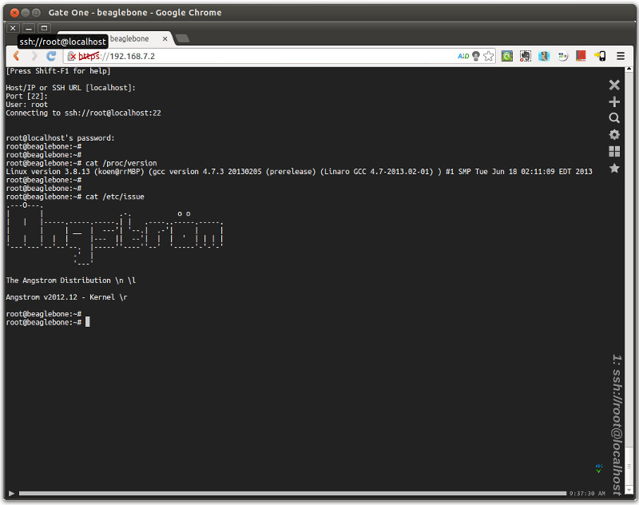Open a new Chrome tab
The width and height of the screenshot is (639, 505).
[182, 38]
